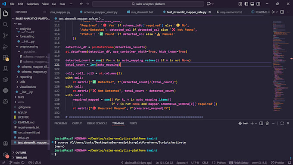Synchronize changes icon next to main branch
Viewport: 293px width, 165px height.
pyautogui.click(x=23, y=162)
